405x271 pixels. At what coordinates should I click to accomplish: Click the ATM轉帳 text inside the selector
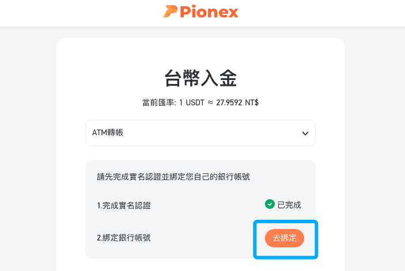point(108,132)
